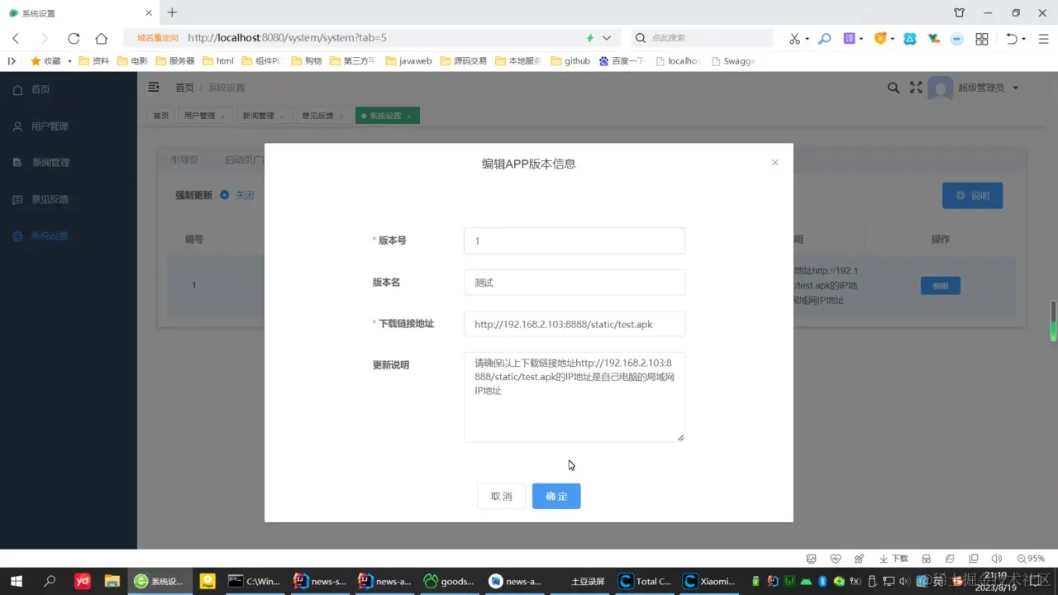
Task: Open the browser home page icon
Action: tap(102, 38)
